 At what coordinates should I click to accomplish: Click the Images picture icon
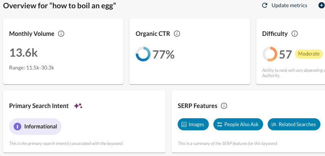(x=184, y=124)
